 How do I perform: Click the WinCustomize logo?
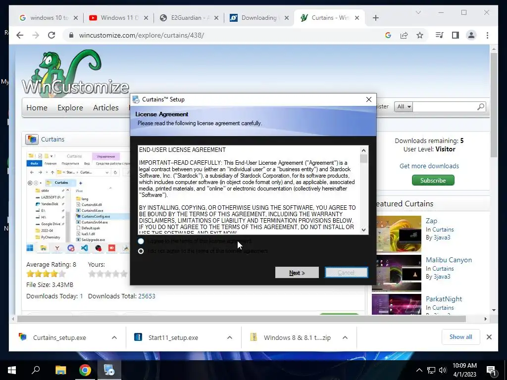(x=75, y=73)
